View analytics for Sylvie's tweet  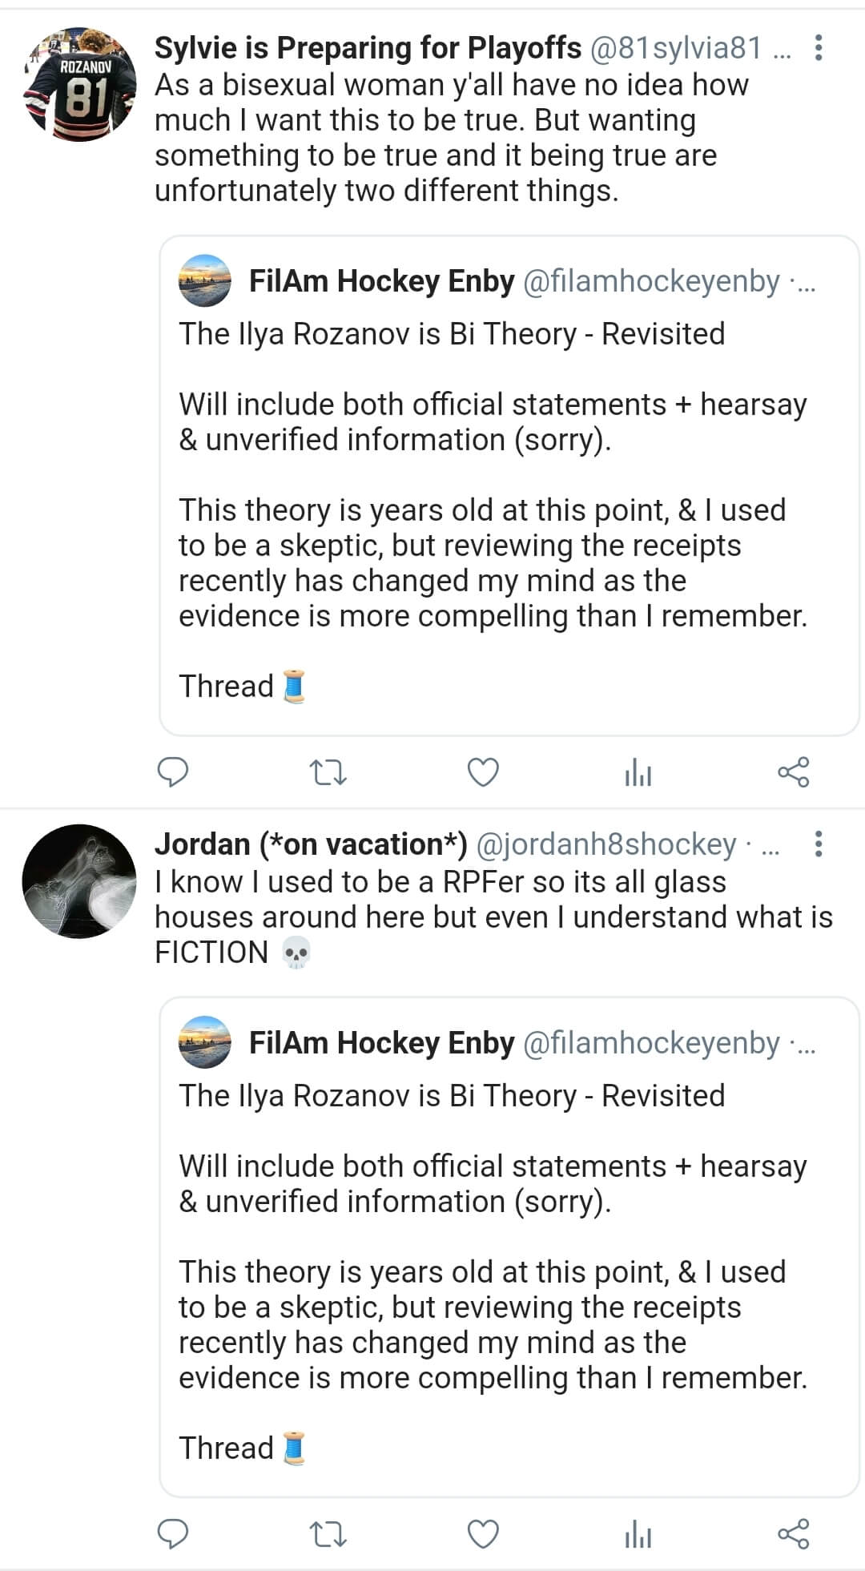tap(638, 773)
